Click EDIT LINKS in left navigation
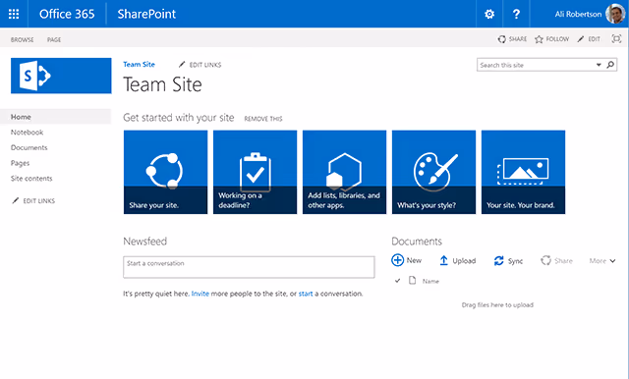The image size is (629, 379). [x=33, y=200]
